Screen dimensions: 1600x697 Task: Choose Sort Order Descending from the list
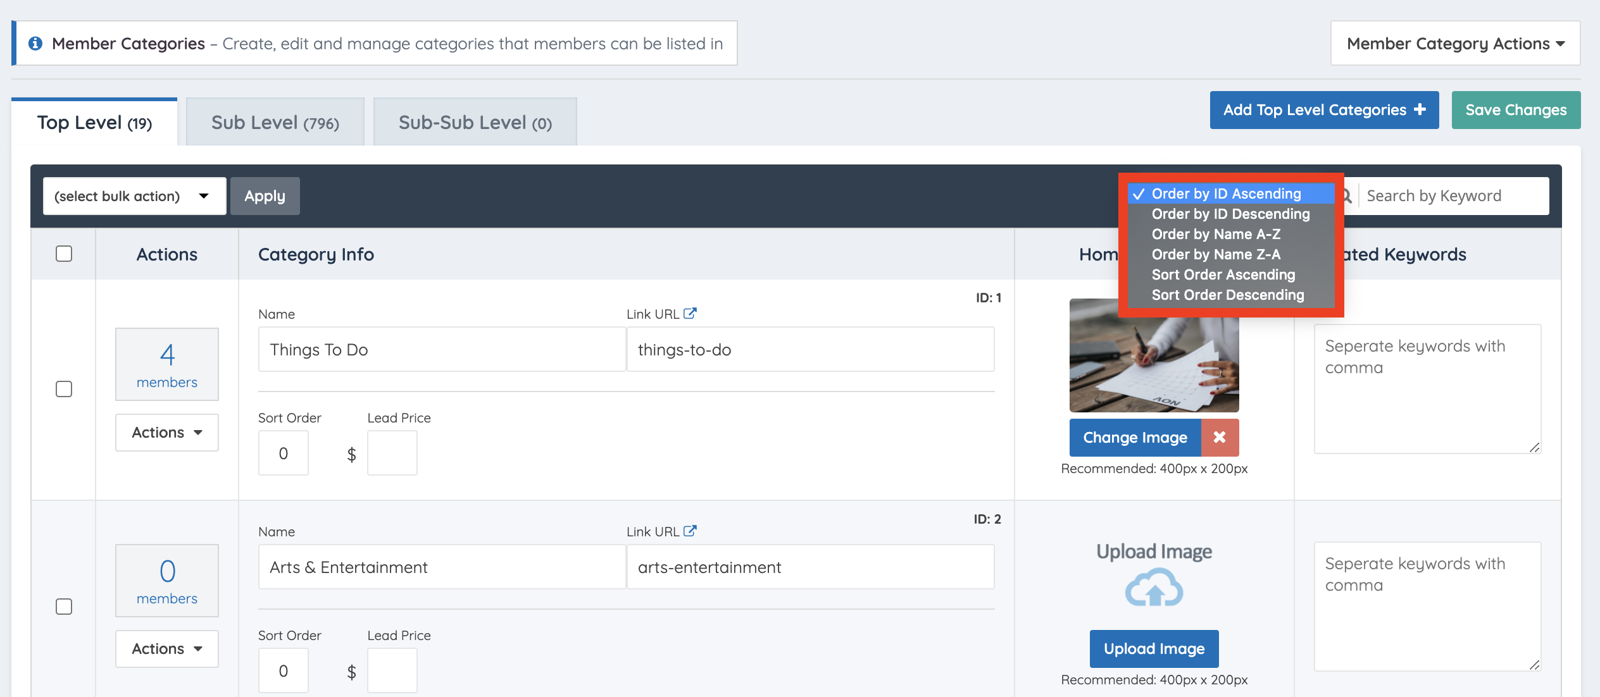click(x=1227, y=295)
